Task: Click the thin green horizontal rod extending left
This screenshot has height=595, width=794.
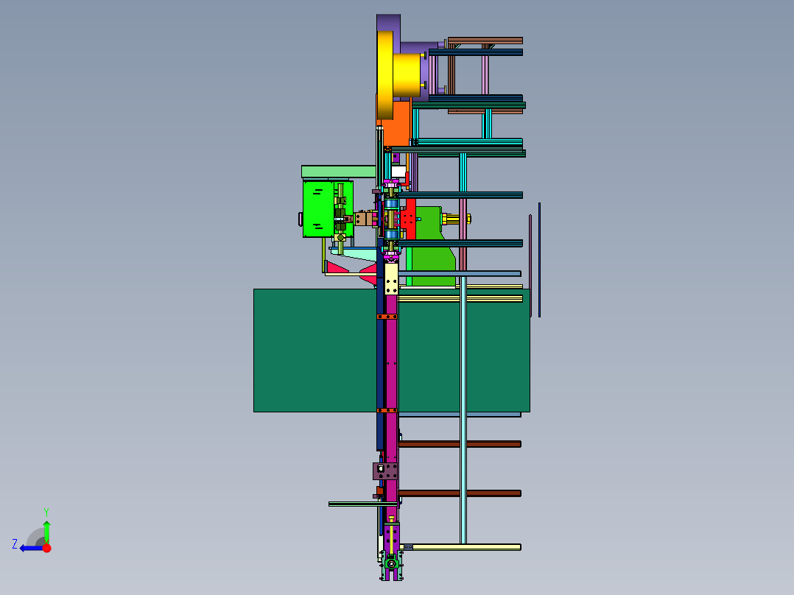Action: coord(362,504)
